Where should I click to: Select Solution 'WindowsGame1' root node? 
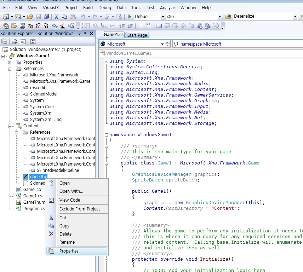point(46,50)
